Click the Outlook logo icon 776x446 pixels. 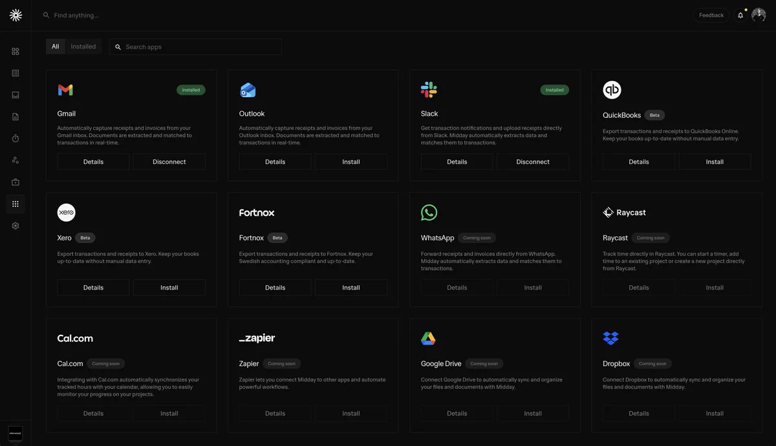[x=248, y=90]
